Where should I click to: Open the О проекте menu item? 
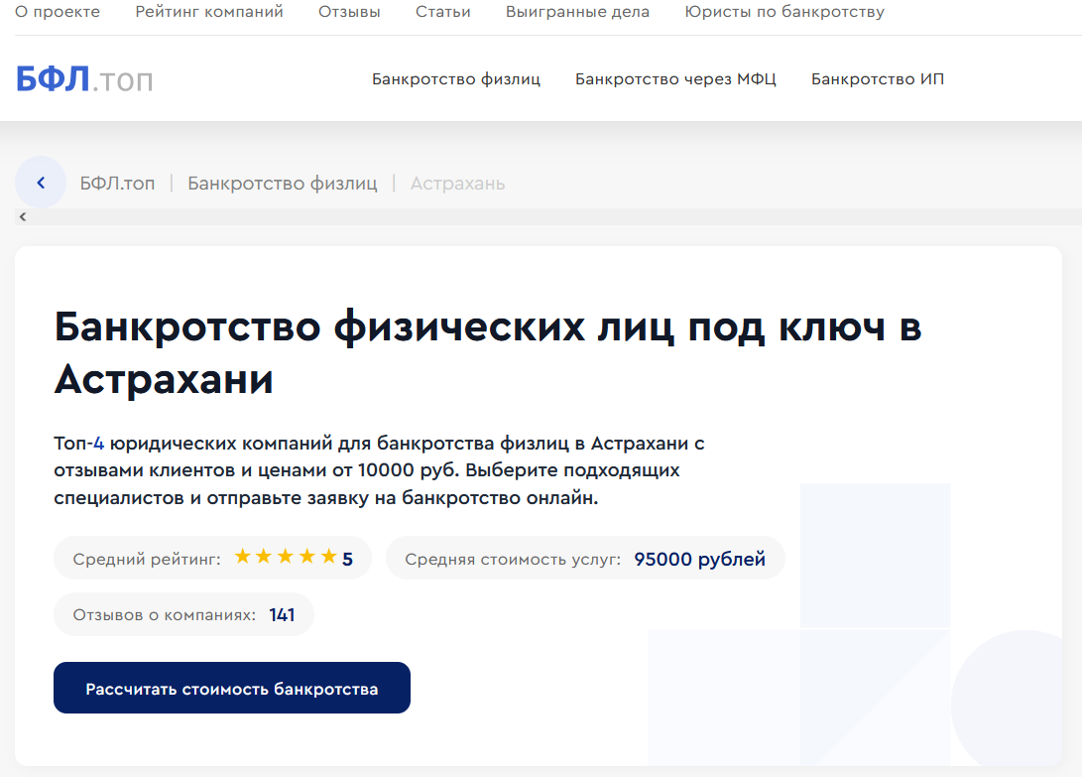point(58,12)
